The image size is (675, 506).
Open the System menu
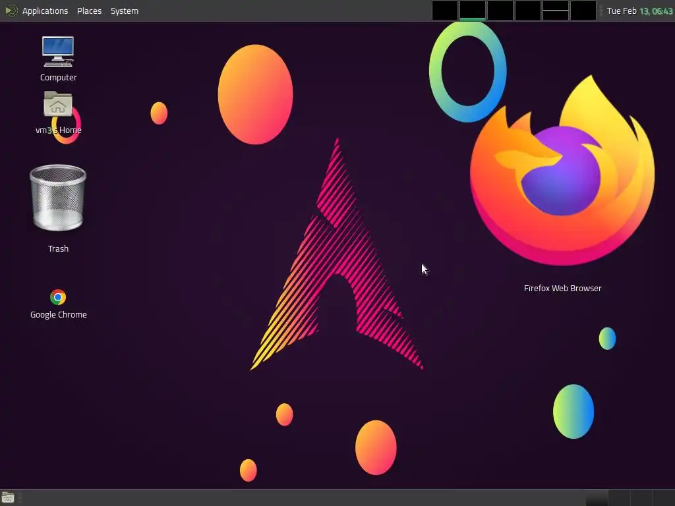(125, 11)
